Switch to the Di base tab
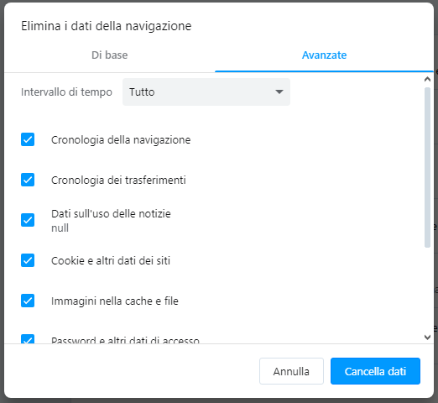The image size is (438, 403). tap(110, 55)
